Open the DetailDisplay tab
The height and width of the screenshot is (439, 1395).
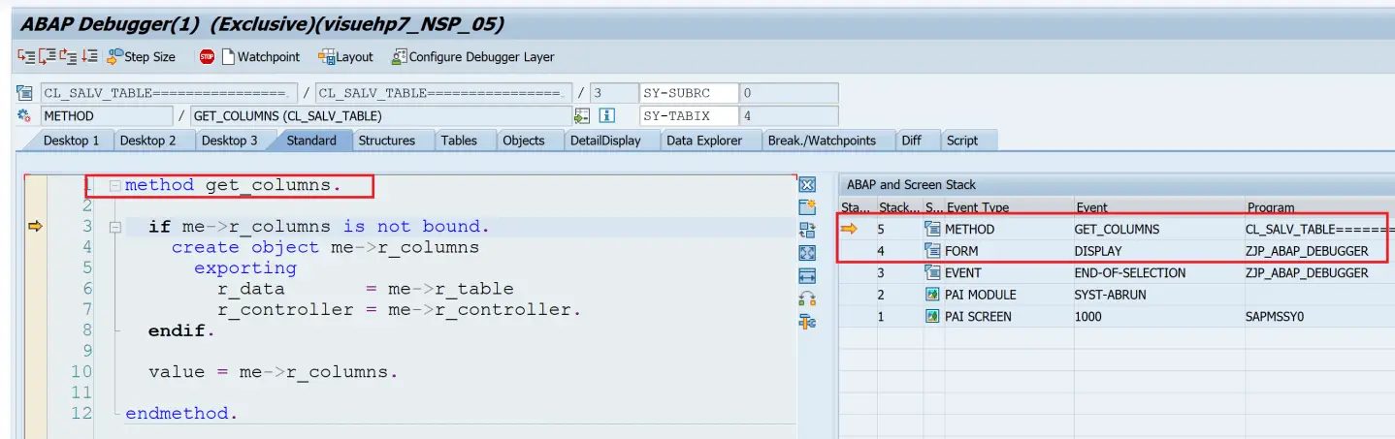(x=605, y=141)
